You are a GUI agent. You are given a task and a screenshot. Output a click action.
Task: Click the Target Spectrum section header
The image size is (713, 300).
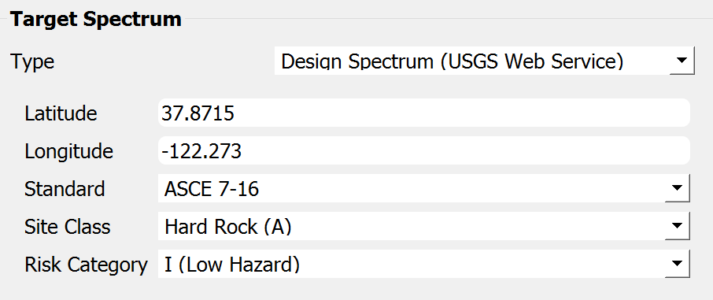point(96,20)
